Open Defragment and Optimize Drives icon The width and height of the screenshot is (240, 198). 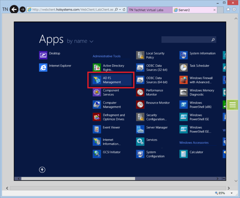click(97, 117)
